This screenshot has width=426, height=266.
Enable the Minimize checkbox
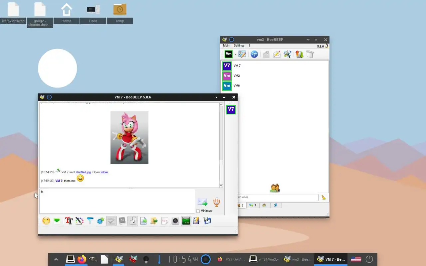[x=198, y=211]
